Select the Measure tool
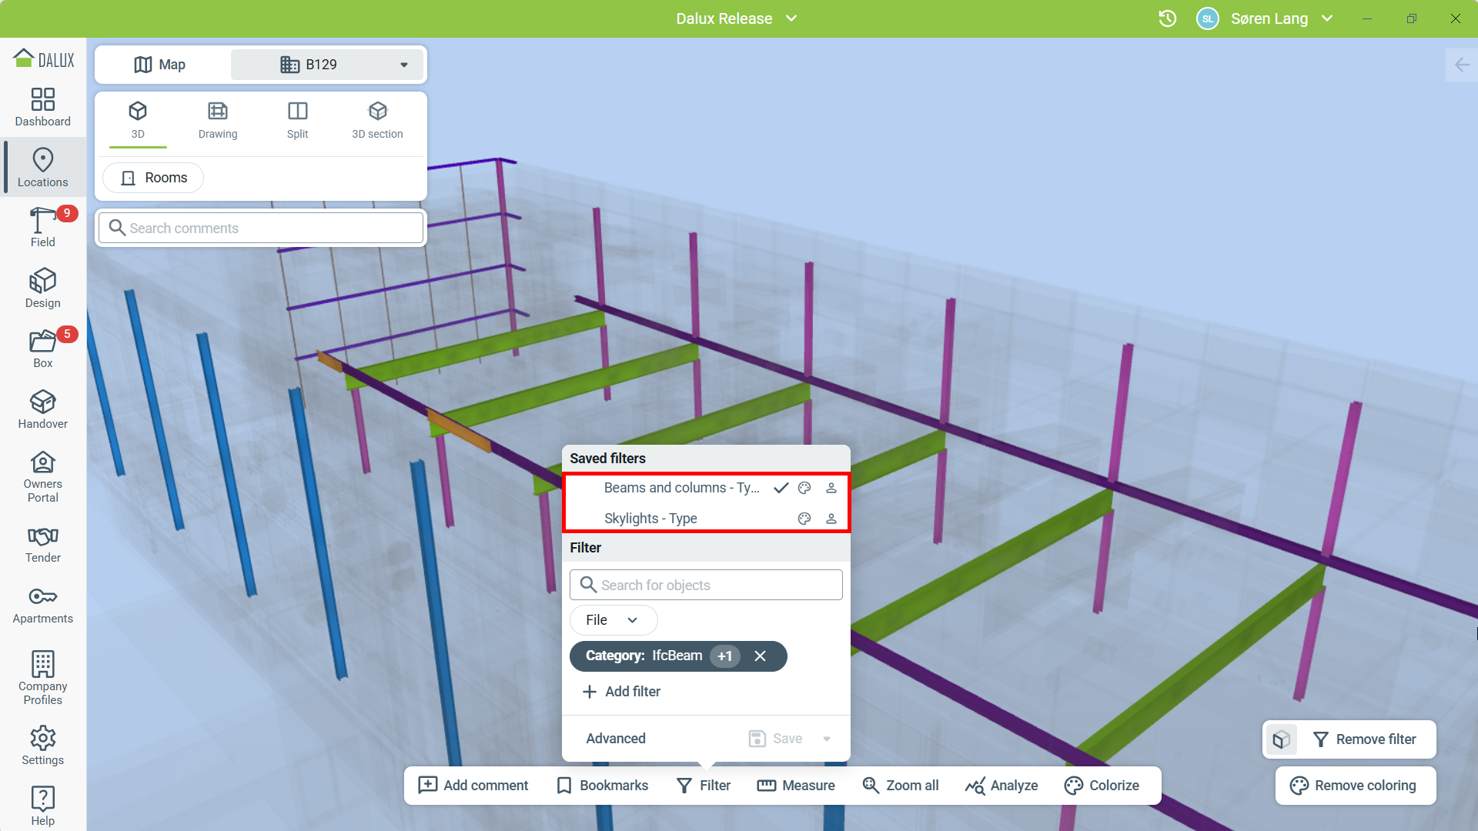 (796, 786)
